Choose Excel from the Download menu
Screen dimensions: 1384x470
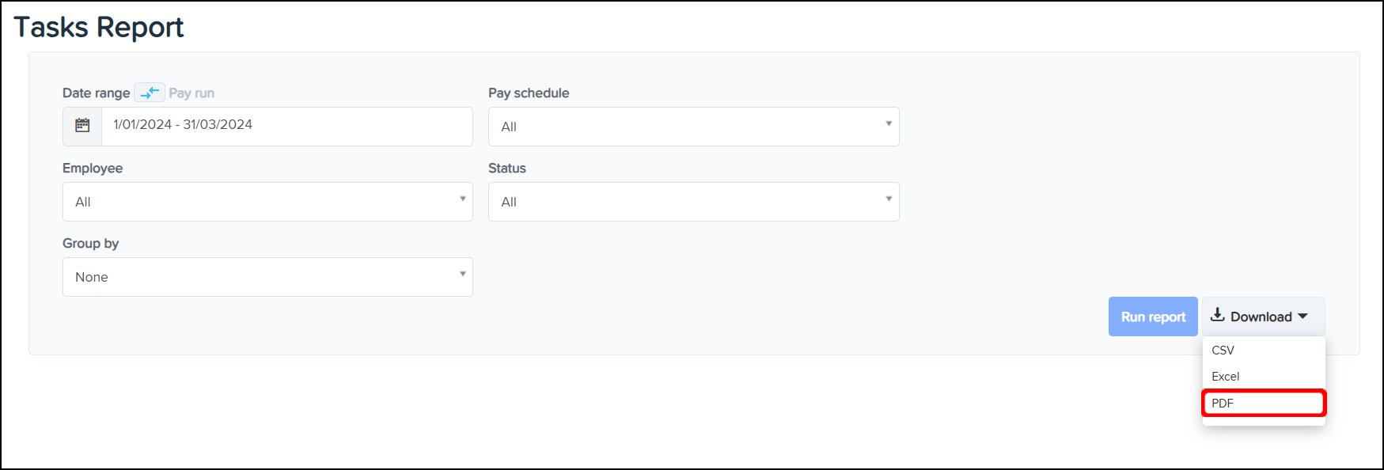1226,377
